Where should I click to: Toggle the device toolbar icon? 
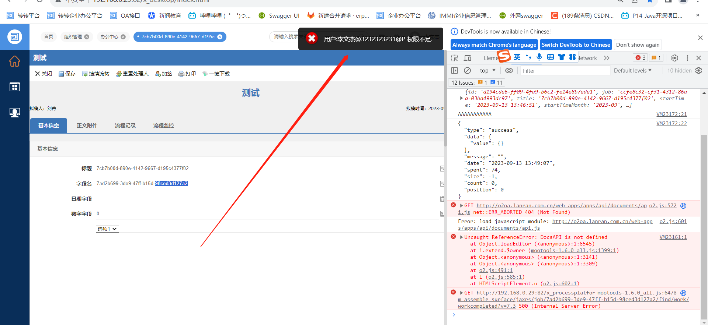(x=468, y=58)
